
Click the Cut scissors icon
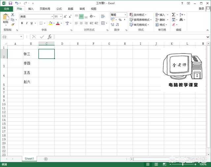[x=13, y=15]
